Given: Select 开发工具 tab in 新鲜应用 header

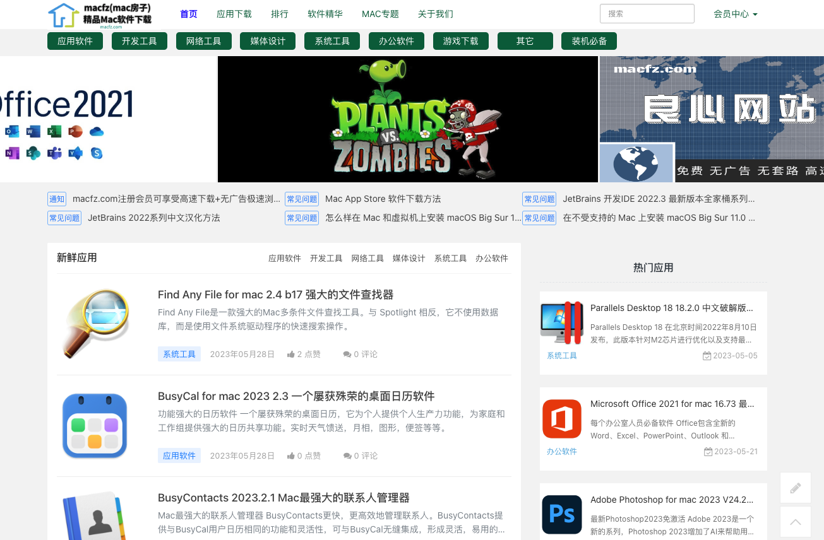Looking at the screenshot, I should [x=326, y=259].
